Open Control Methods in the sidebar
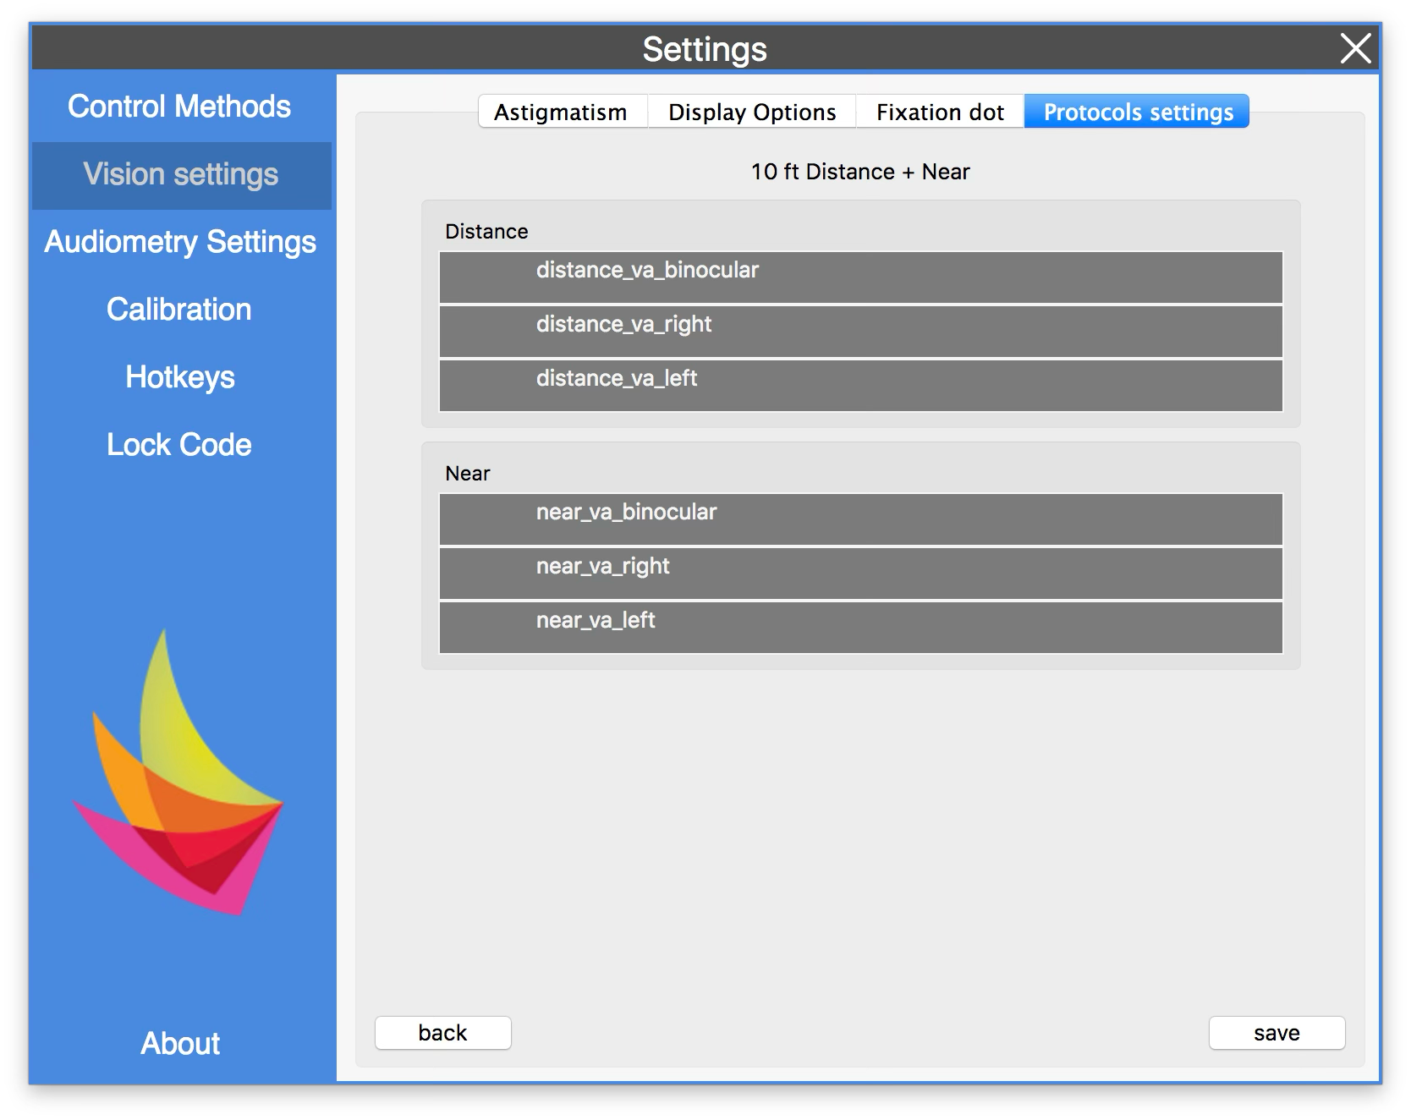1411x1120 pixels. point(179,107)
